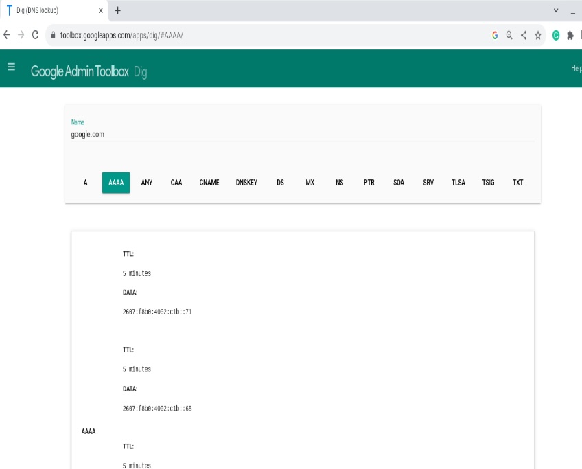The image size is (582, 469).
Task: Select the AAAA record type
Action: tap(116, 183)
